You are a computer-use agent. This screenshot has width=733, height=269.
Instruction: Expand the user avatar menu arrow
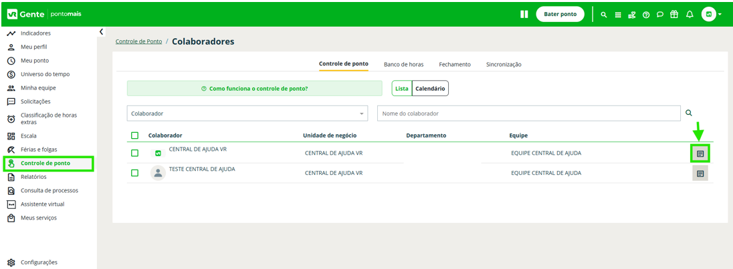720,14
